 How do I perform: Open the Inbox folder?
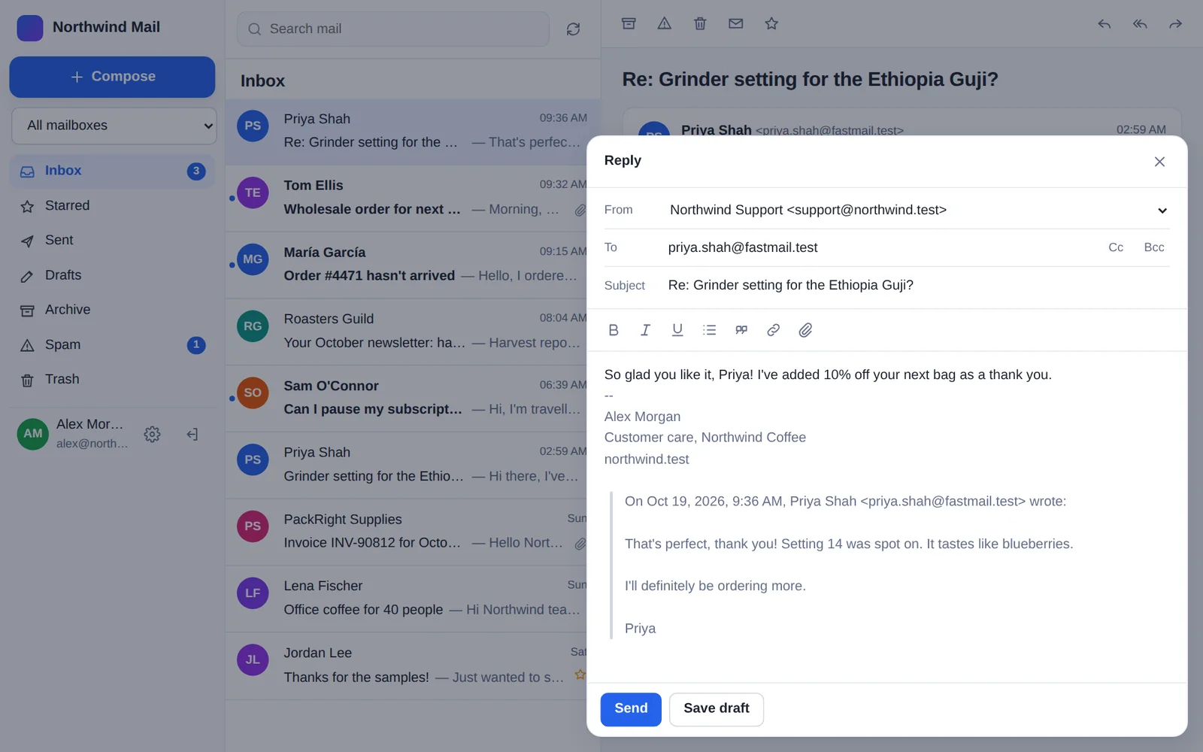(x=112, y=171)
